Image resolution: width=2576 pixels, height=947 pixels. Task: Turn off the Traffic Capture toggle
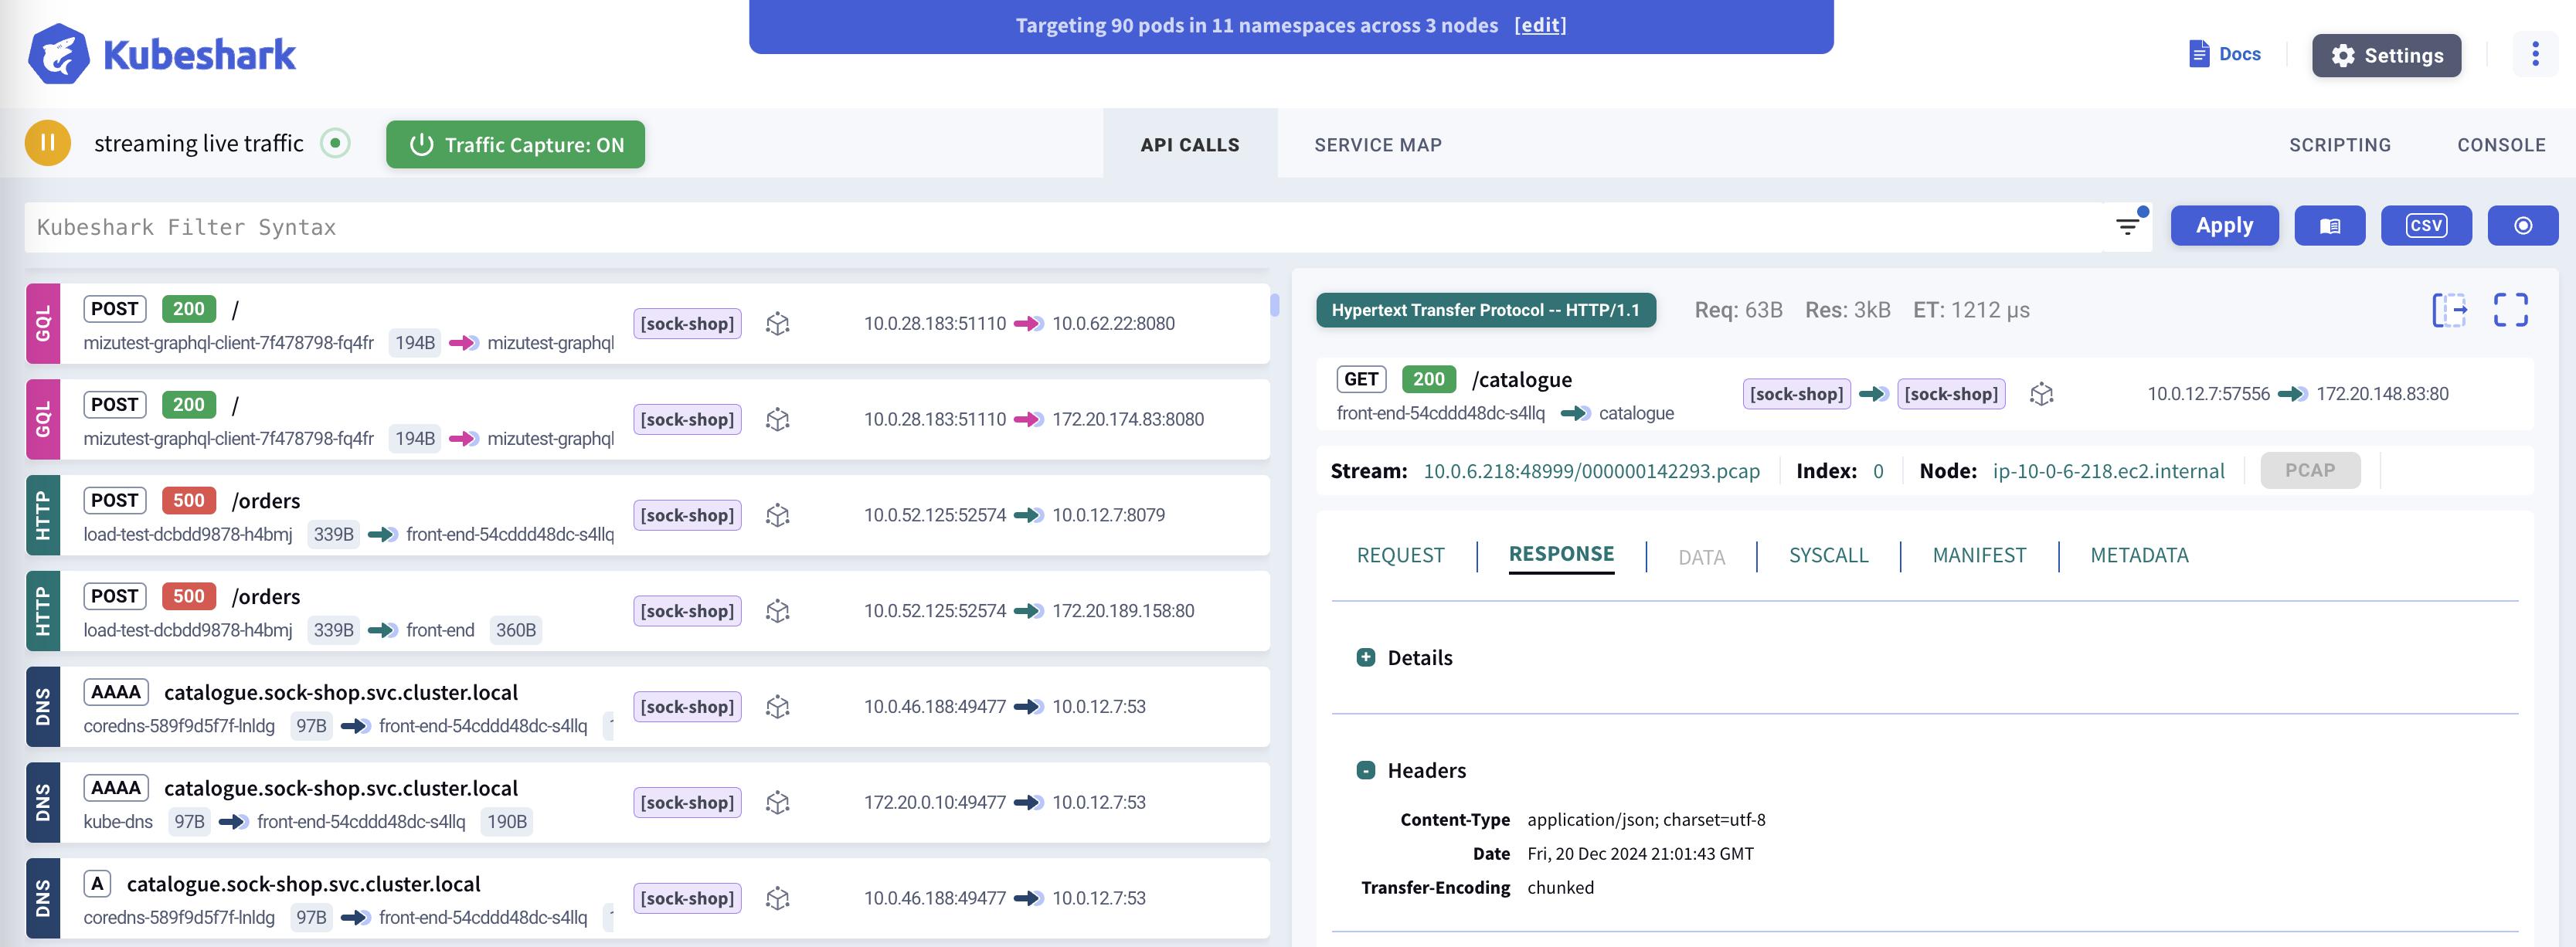click(x=515, y=144)
